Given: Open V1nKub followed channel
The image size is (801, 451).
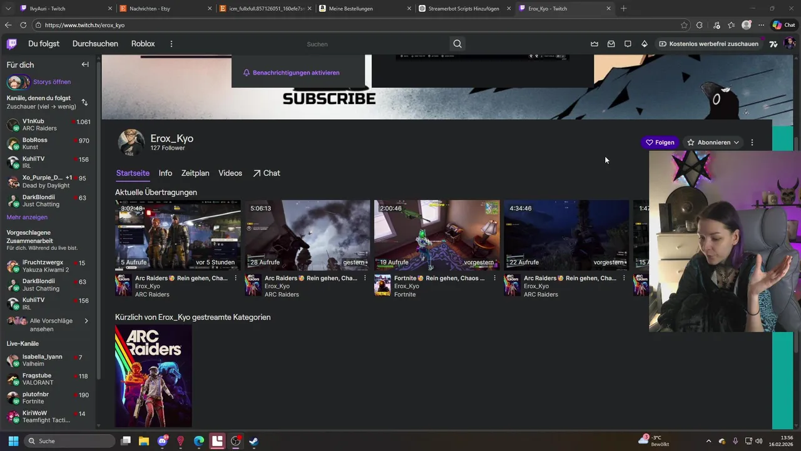Looking at the screenshot, I should [49, 125].
